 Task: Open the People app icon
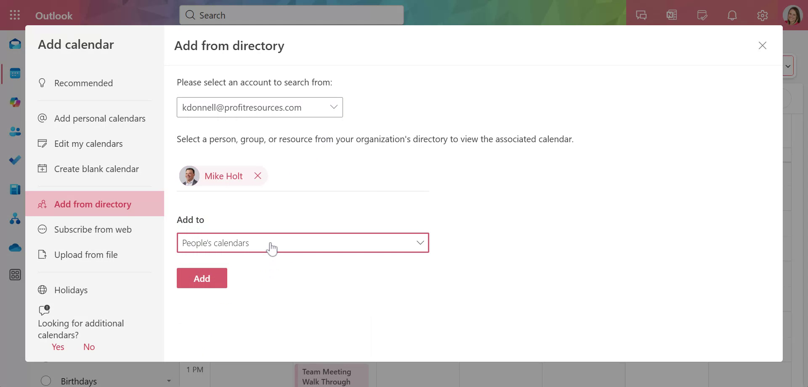pos(15,132)
